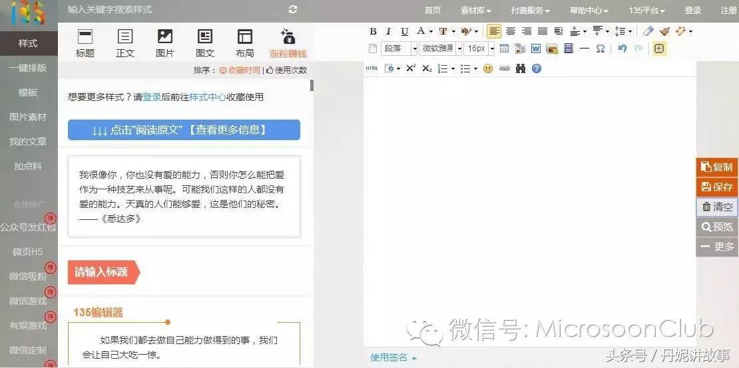Open the 正文 body text styles
The image size is (739, 368).
coord(125,43)
